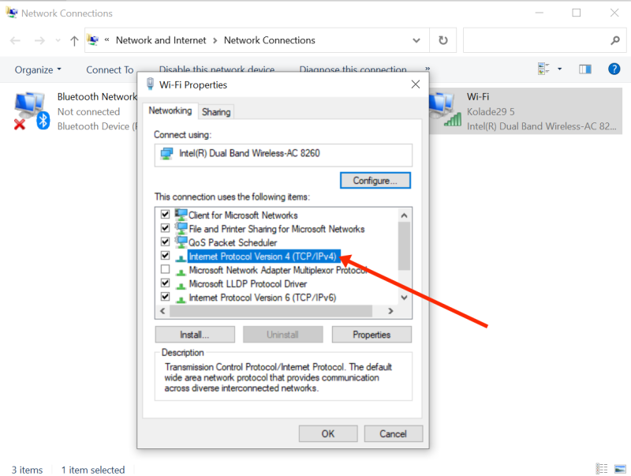Uncheck Client for Microsoft Networks

click(x=165, y=214)
